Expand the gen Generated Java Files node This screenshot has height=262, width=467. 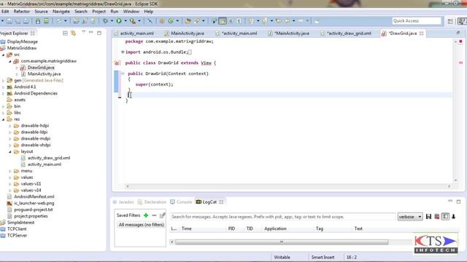(3, 81)
